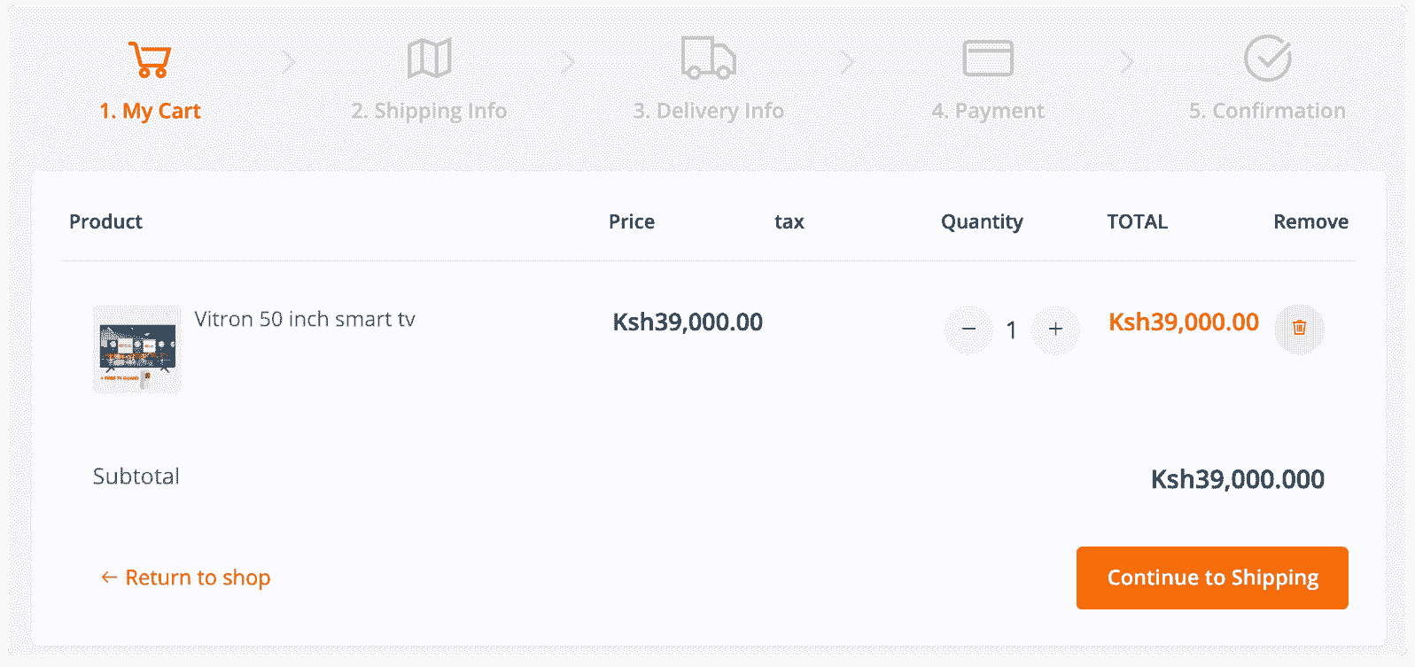Remove the TV using the trash icon
This screenshot has height=667, width=1415.
(1299, 329)
